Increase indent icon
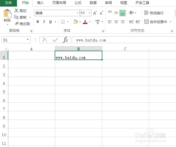 click(x=138, y=22)
